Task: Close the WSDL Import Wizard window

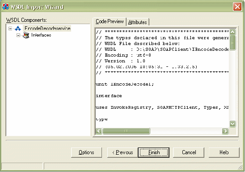Action: pos(237,7)
